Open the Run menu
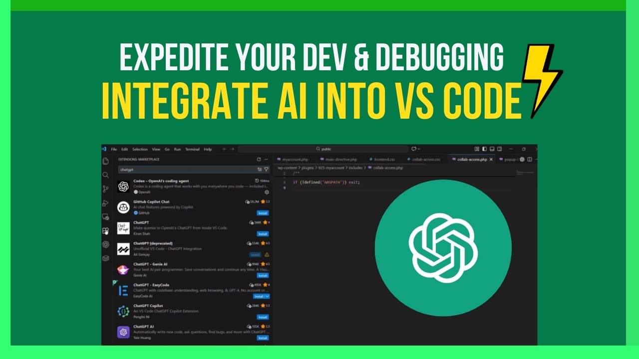The height and width of the screenshot is (359, 639). pos(177,149)
